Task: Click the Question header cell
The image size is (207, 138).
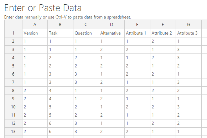Action: pyautogui.click(x=86, y=33)
